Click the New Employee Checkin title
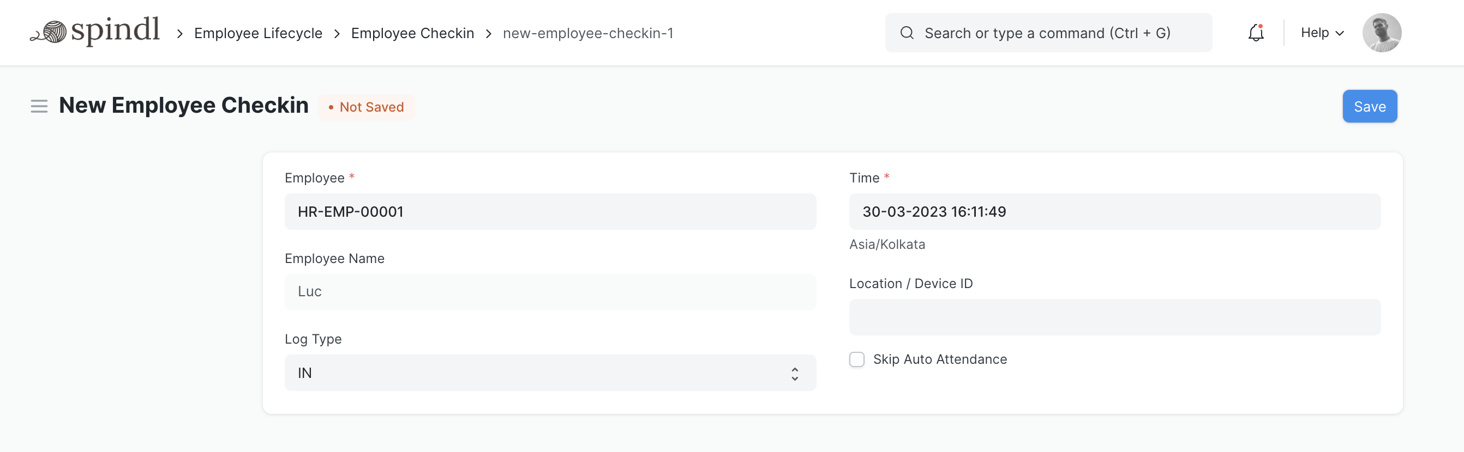Viewport: 1464px width, 452px height. pyautogui.click(x=184, y=106)
